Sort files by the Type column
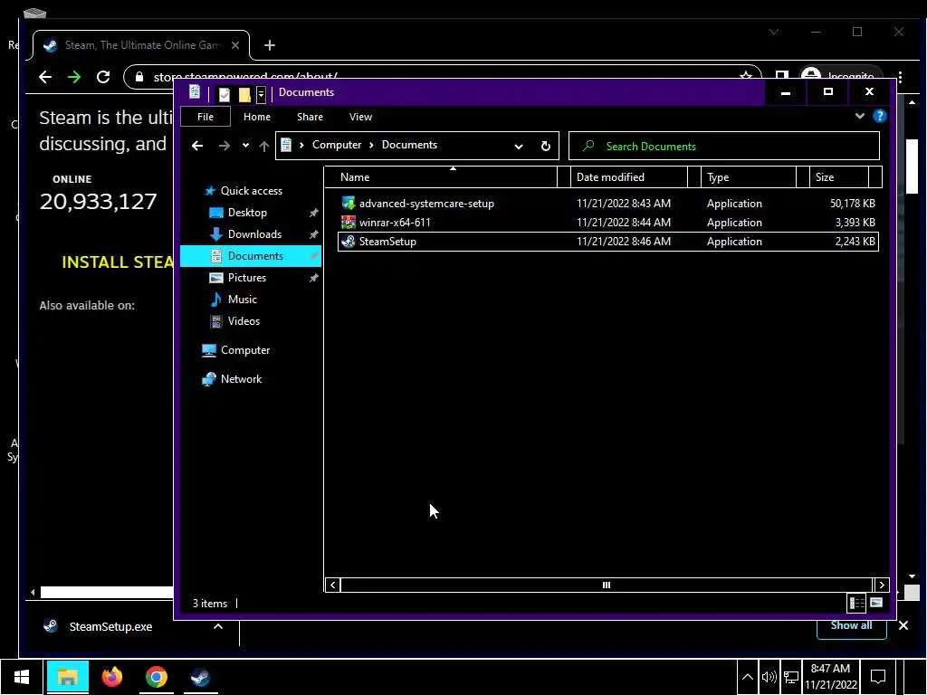Image resolution: width=927 pixels, height=695 pixels. (749, 177)
